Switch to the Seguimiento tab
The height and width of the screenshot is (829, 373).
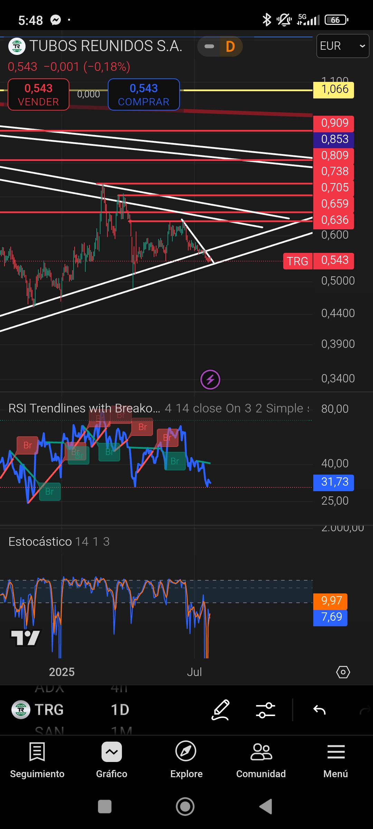coord(37,760)
